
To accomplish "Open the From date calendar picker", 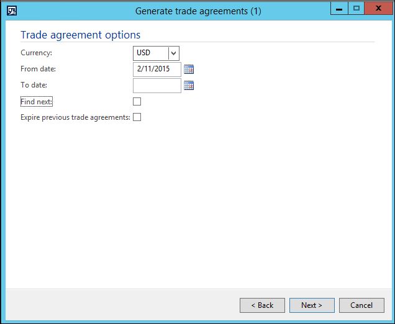I will (x=189, y=70).
